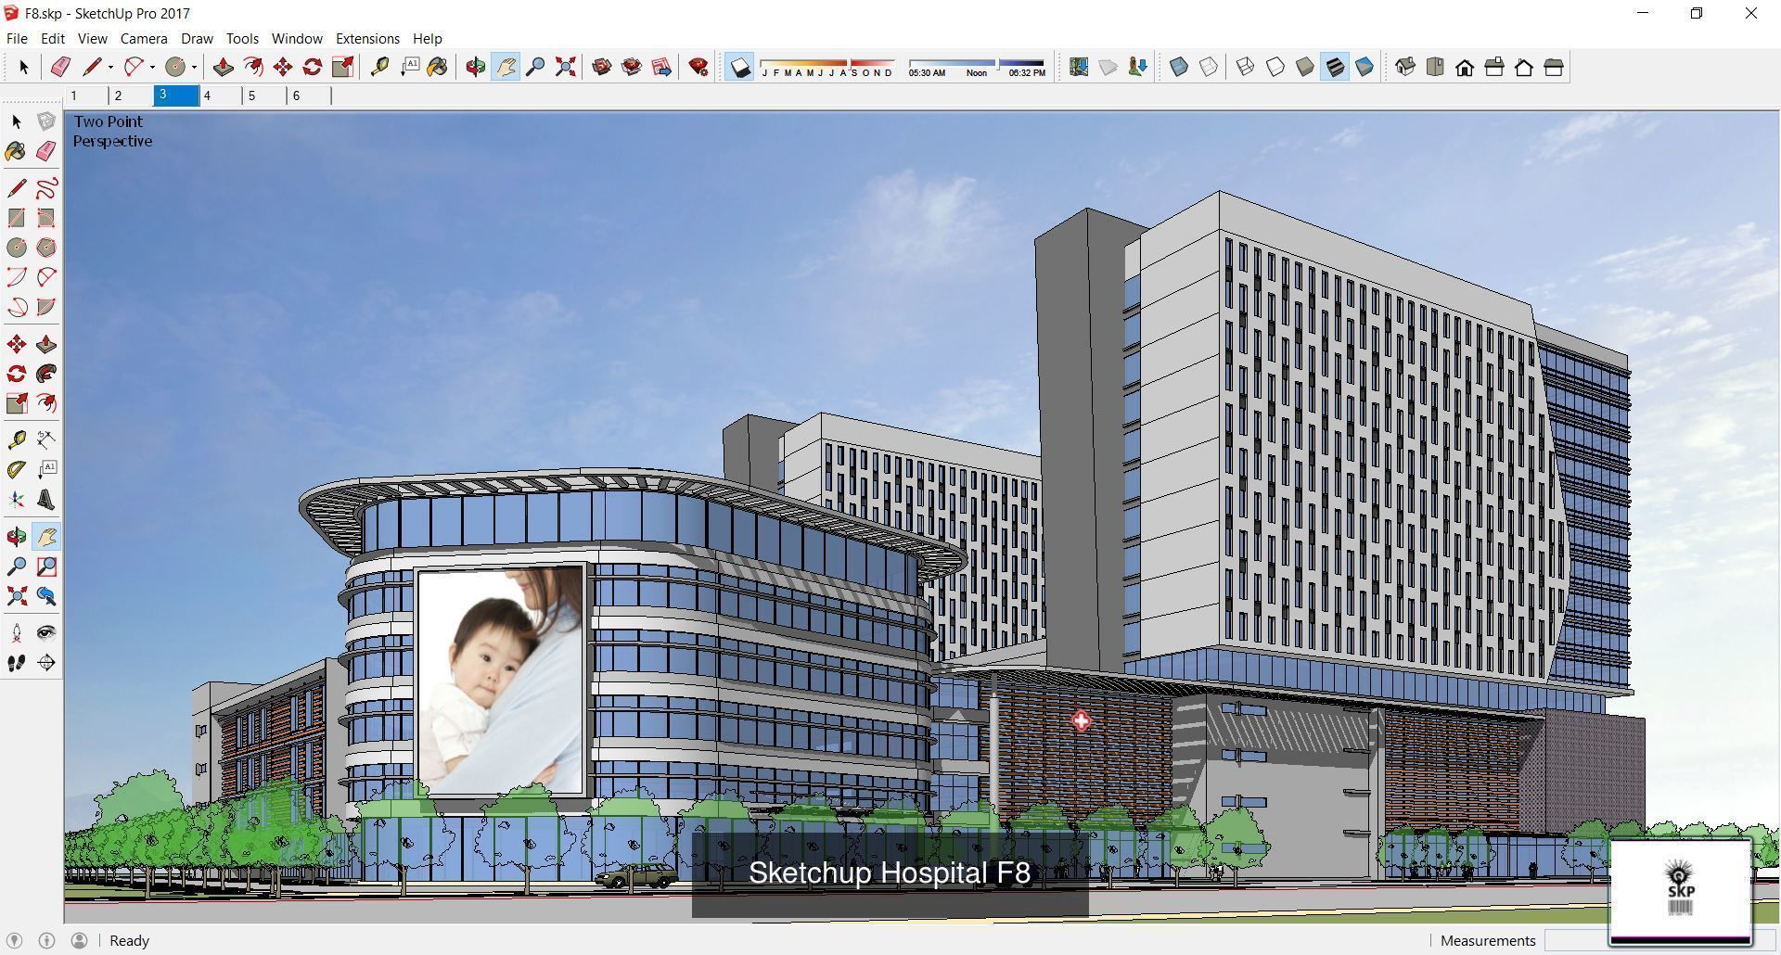Open the Extension Manager ruby icon
This screenshot has width=1781, height=955.
[x=698, y=67]
